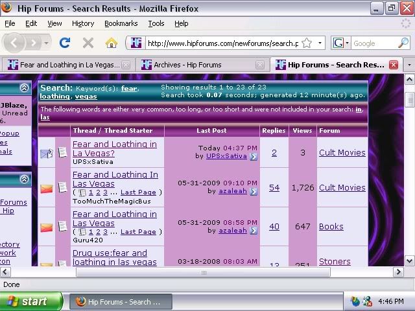Click the 54 replies count link
Viewport: 415px width, 311px height.
click(274, 188)
